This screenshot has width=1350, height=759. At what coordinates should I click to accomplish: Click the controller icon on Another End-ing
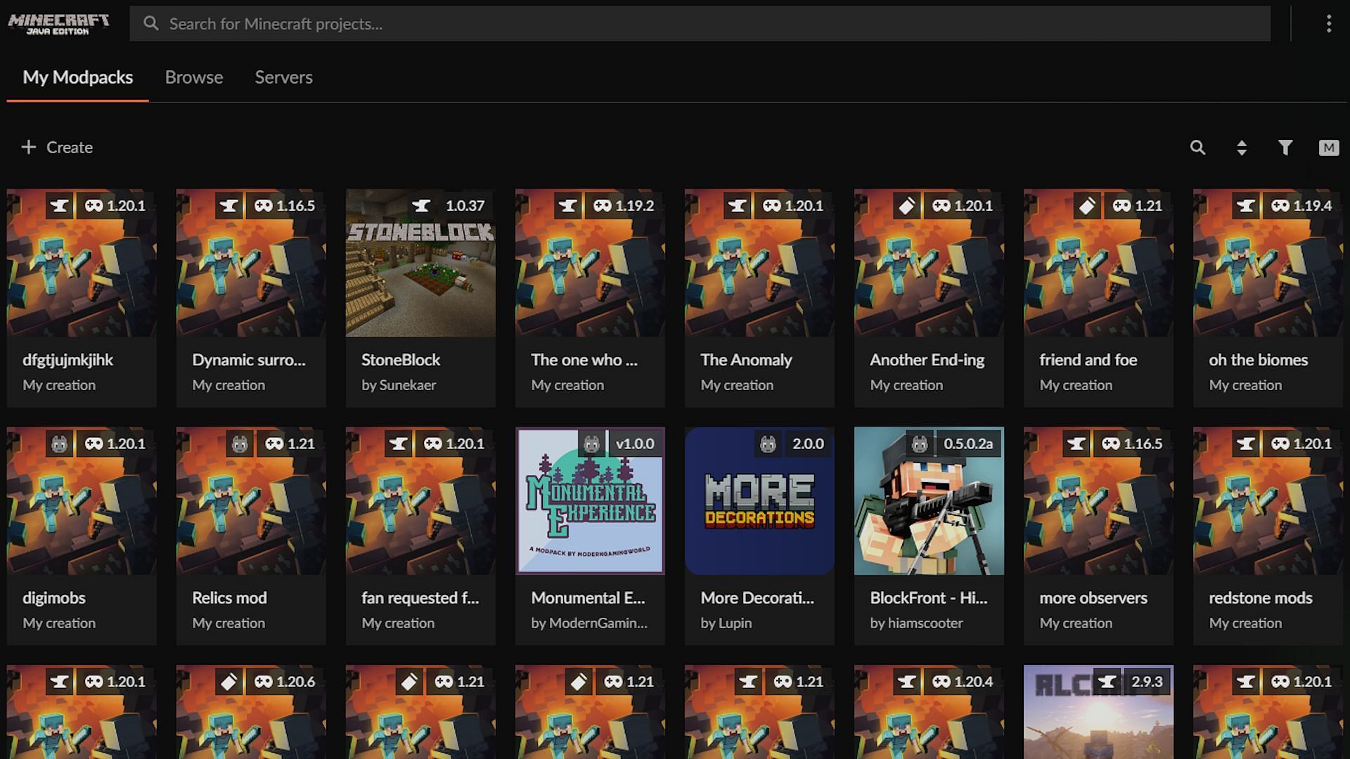click(x=941, y=206)
